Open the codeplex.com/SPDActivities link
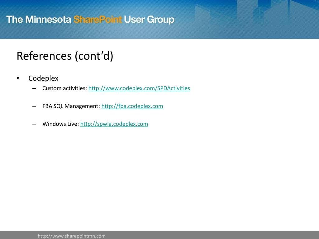 click(x=139, y=88)
